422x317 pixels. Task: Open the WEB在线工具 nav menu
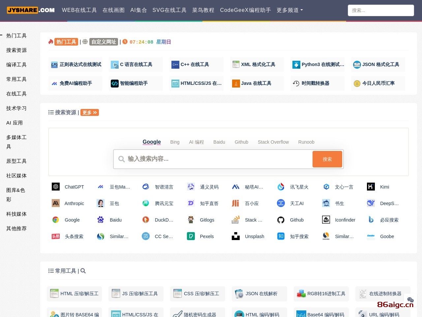coord(79,10)
